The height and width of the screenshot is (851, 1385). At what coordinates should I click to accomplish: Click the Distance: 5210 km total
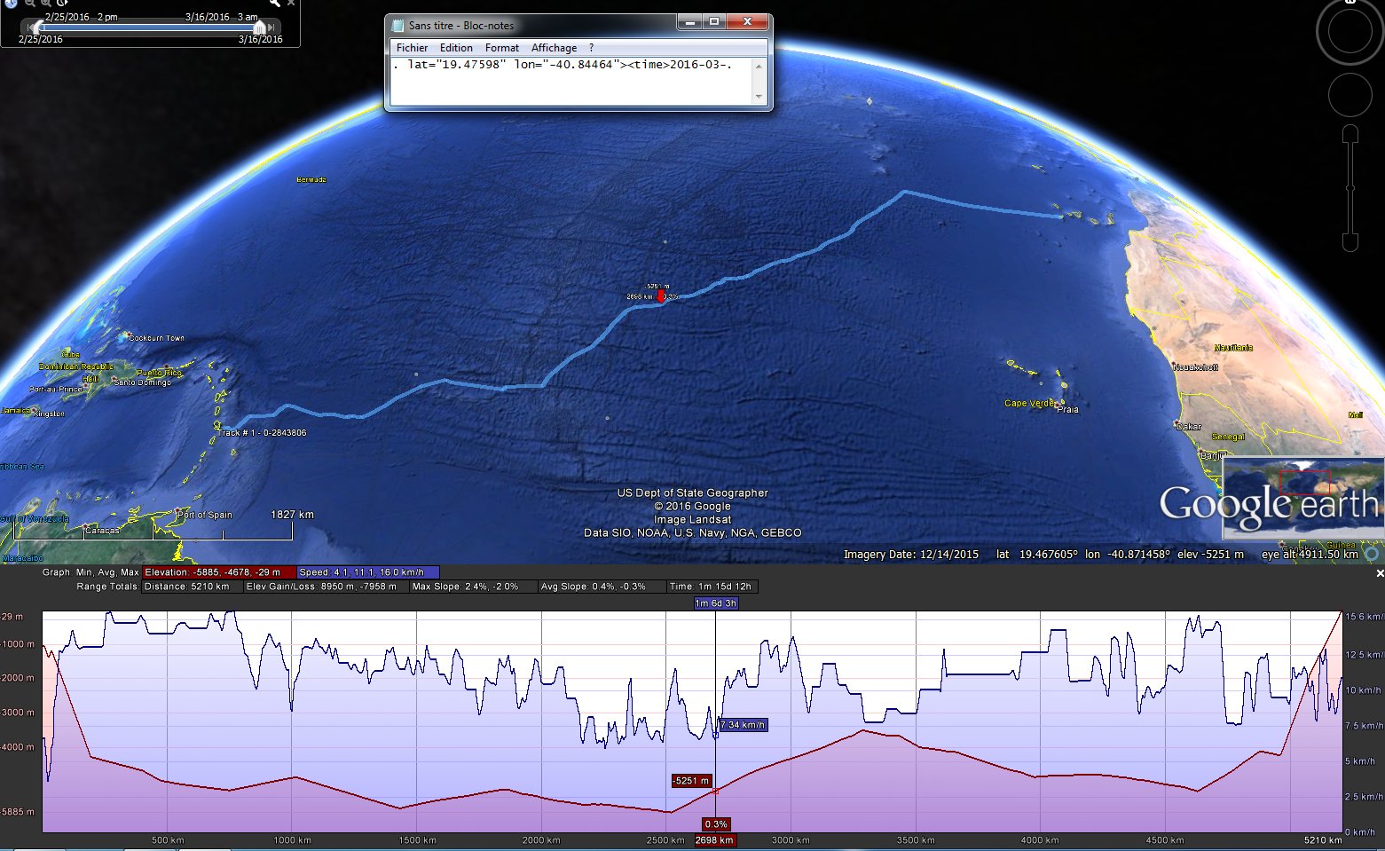coord(191,587)
